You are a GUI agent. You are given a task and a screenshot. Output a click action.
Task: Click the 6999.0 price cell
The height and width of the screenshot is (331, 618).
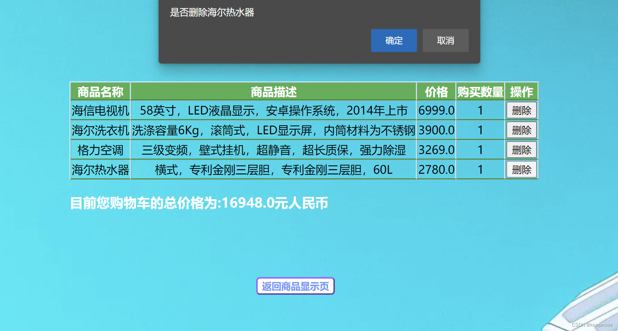tap(436, 111)
